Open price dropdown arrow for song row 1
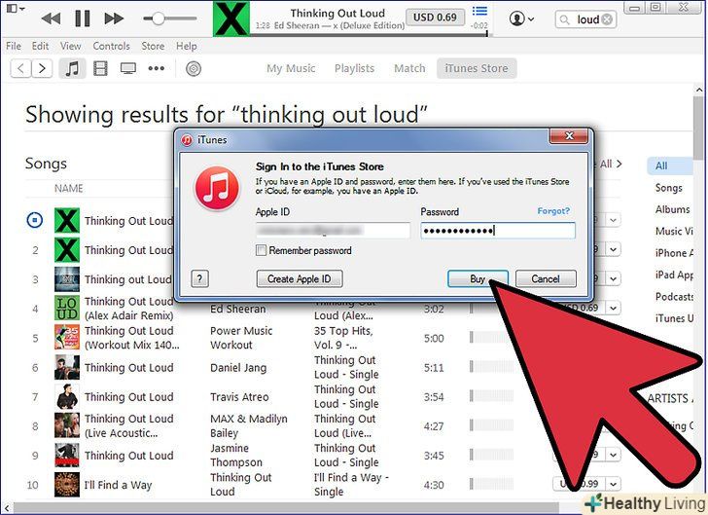708x515 pixels. (613, 221)
